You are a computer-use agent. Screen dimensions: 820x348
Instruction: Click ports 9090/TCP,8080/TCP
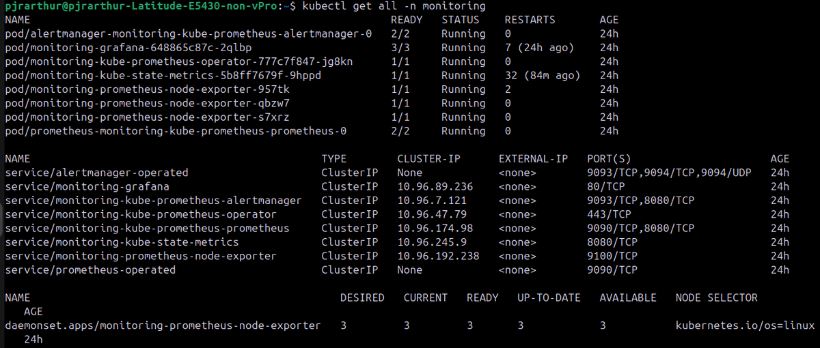click(x=641, y=228)
